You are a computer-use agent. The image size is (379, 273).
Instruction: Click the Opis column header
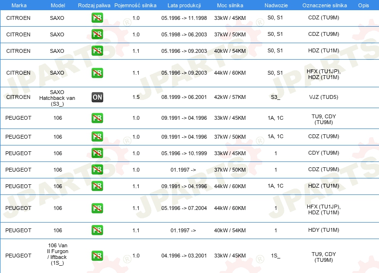363,5
